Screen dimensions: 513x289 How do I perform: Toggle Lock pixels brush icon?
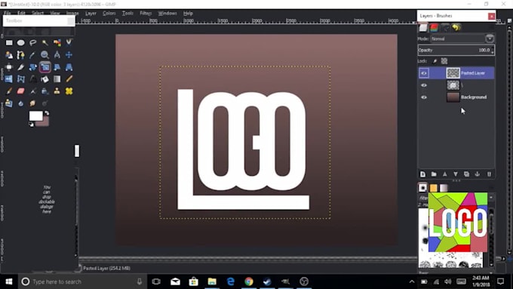click(435, 61)
